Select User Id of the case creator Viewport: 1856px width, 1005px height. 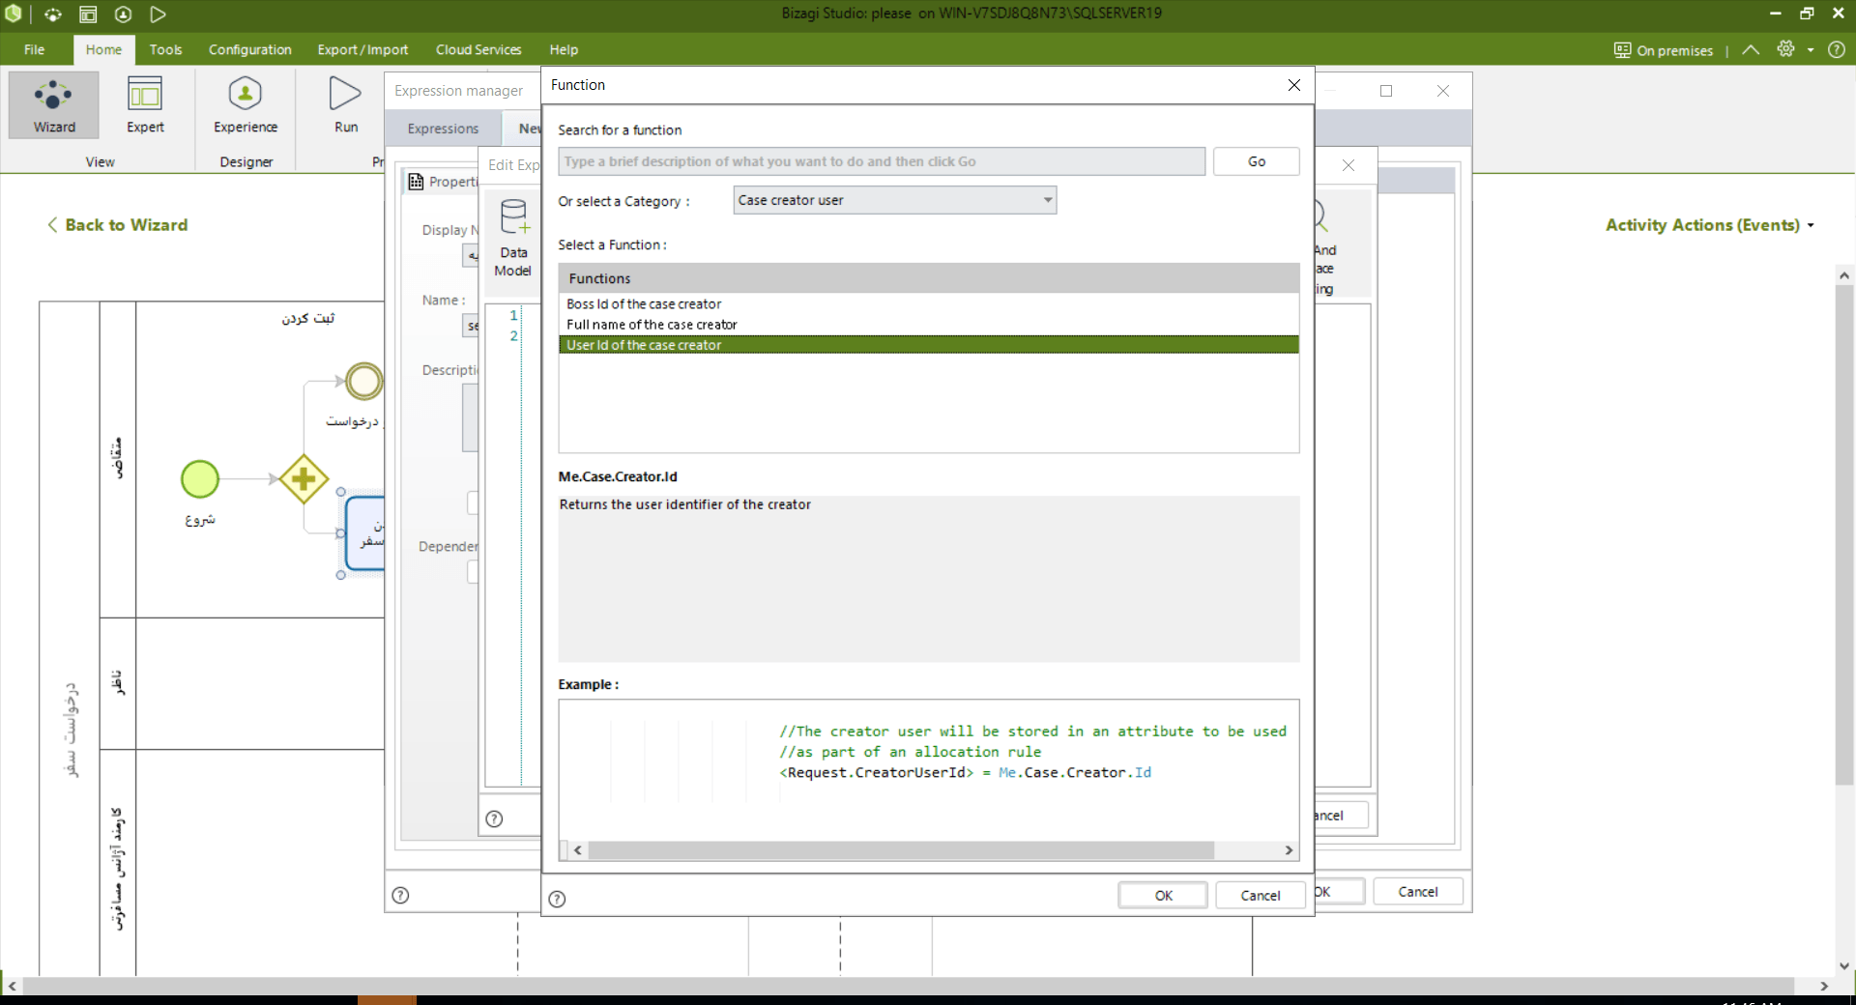(928, 345)
